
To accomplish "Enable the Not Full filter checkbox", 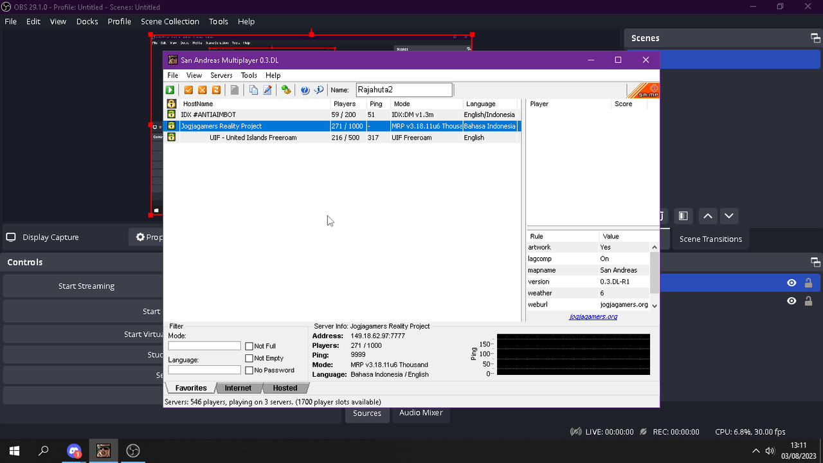I will [249, 346].
